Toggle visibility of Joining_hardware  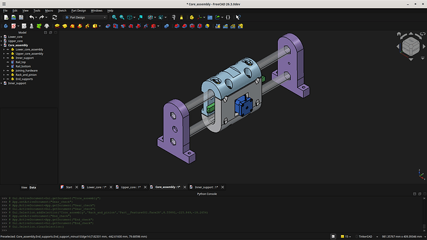pos(8,71)
